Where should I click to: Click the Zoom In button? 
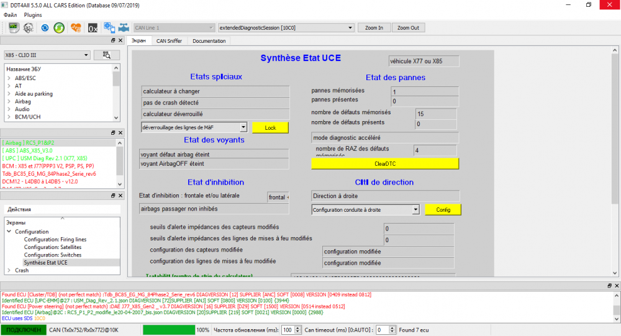[374, 28]
